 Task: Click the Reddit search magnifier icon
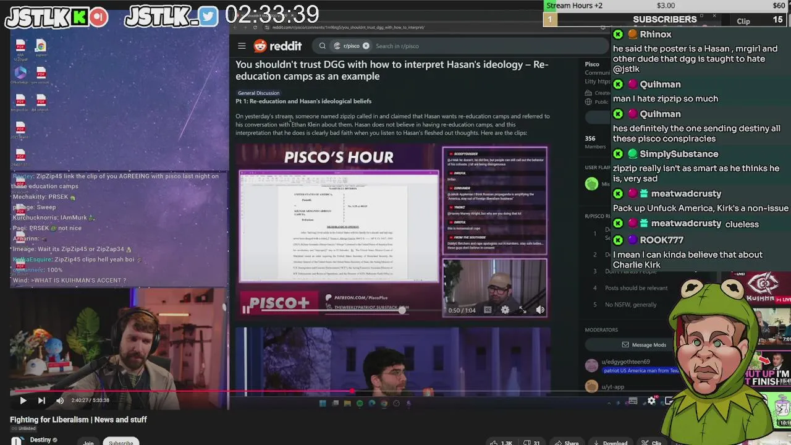coord(322,46)
